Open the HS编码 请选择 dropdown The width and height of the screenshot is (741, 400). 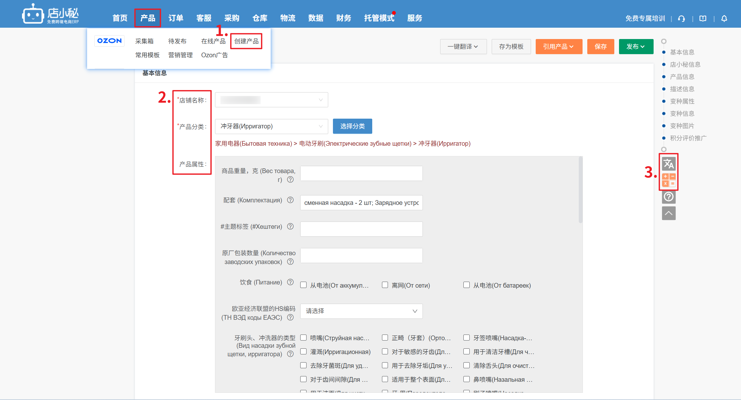coord(361,311)
